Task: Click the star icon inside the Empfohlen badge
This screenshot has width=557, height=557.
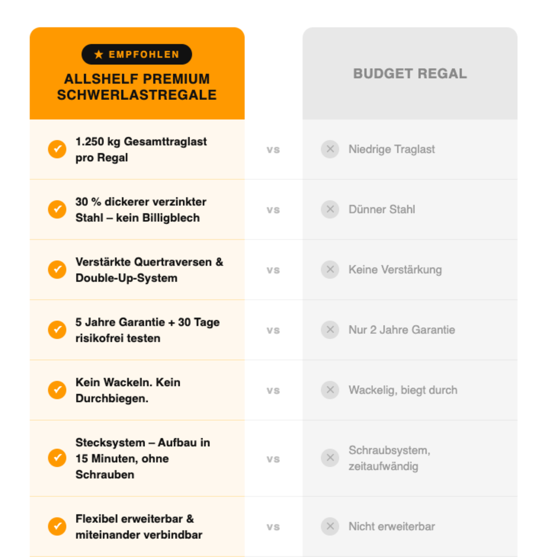Action: pyautogui.click(x=98, y=54)
